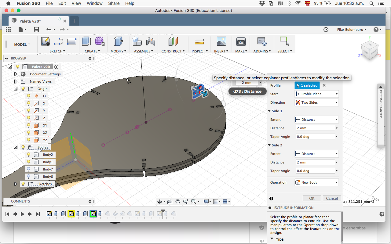
Task: Save the document with the floppy icon
Action: click(x=36, y=29)
